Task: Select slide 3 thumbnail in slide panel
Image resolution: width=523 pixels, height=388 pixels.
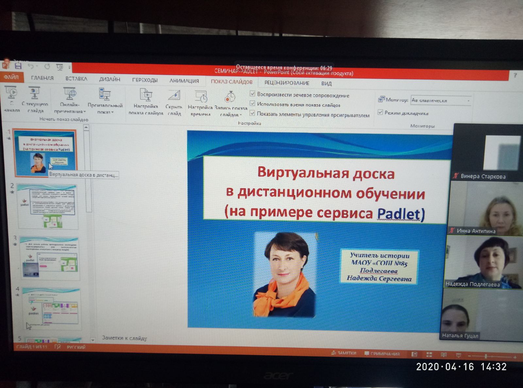Action: point(50,258)
